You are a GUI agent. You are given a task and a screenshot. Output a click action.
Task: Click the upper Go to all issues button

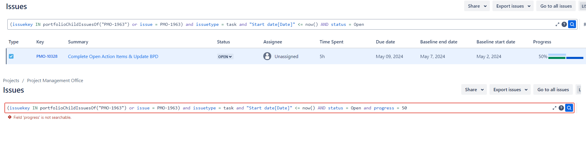[556, 6]
